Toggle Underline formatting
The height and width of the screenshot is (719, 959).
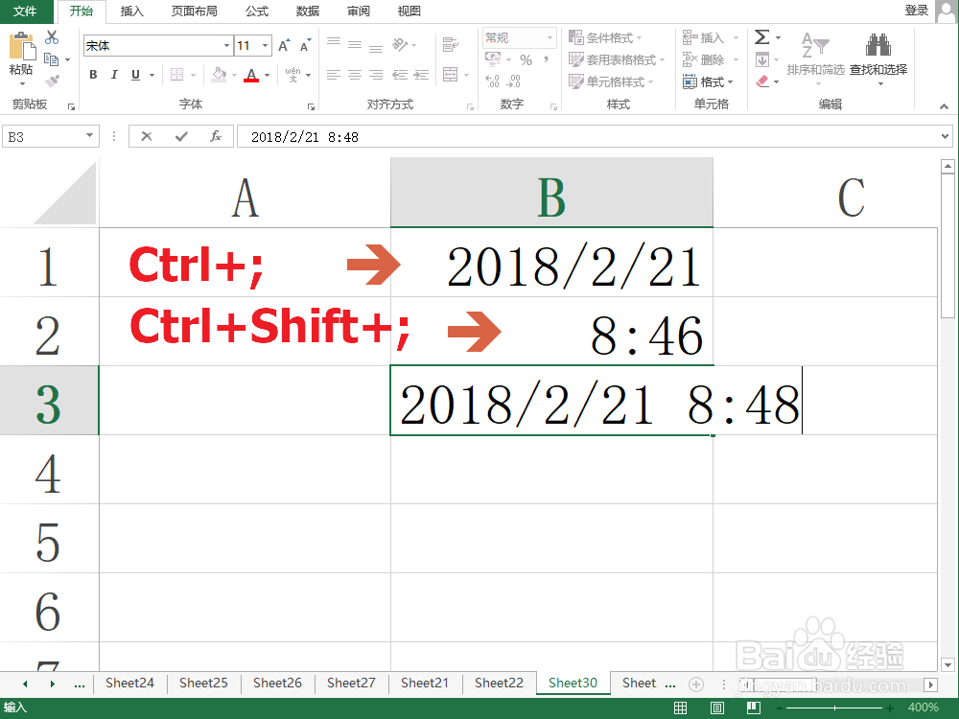[136, 75]
